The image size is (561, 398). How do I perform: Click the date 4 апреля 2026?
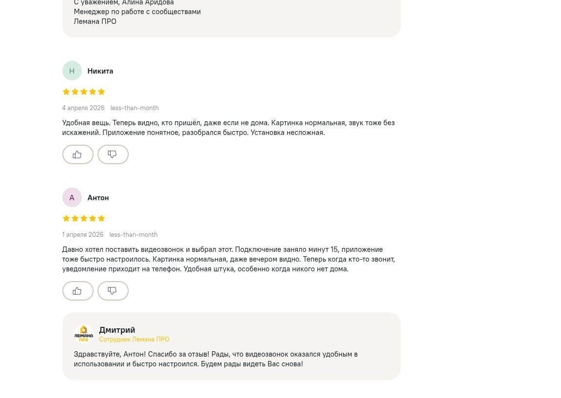click(83, 108)
